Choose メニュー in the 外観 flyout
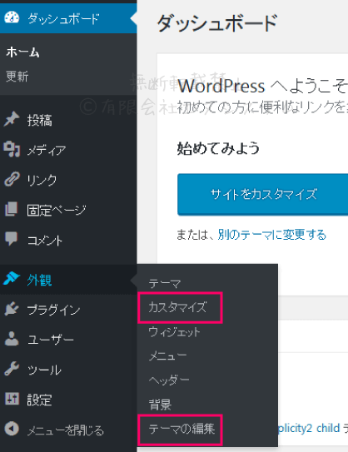Screen dimensions: 348x452 tap(167, 356)
